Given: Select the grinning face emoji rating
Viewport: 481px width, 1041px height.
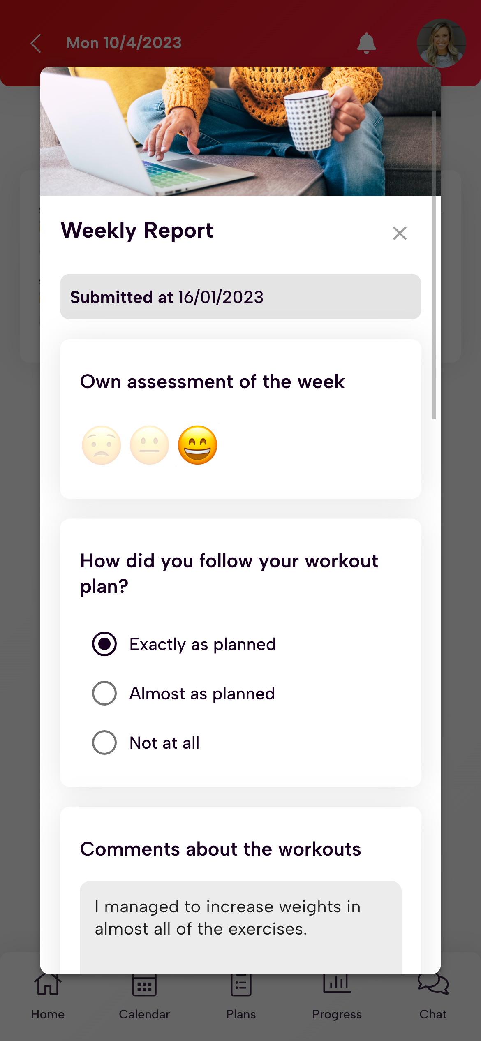Looking at the screenshot, I should [x=198, y=445].
